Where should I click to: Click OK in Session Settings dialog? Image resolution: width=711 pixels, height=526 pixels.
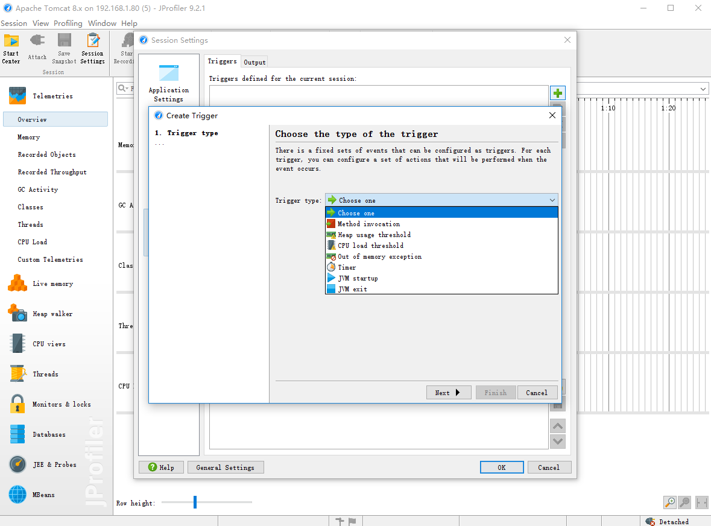pyautogui.click(x=502, y=467)
